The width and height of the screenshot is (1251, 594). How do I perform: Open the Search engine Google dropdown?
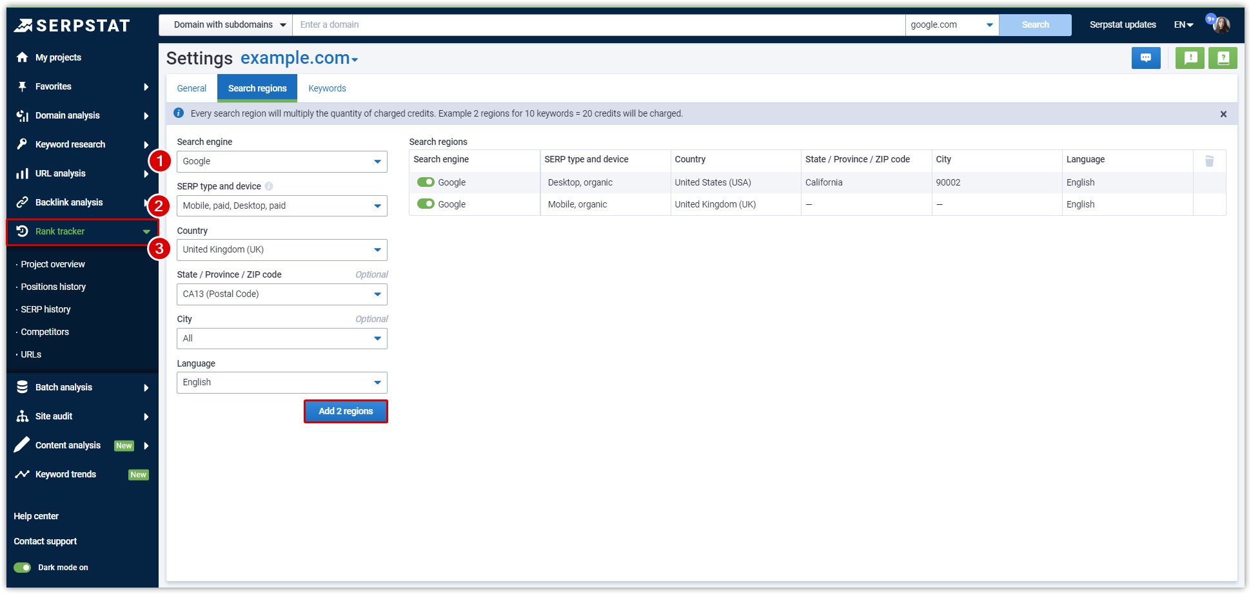click(282, 162)
